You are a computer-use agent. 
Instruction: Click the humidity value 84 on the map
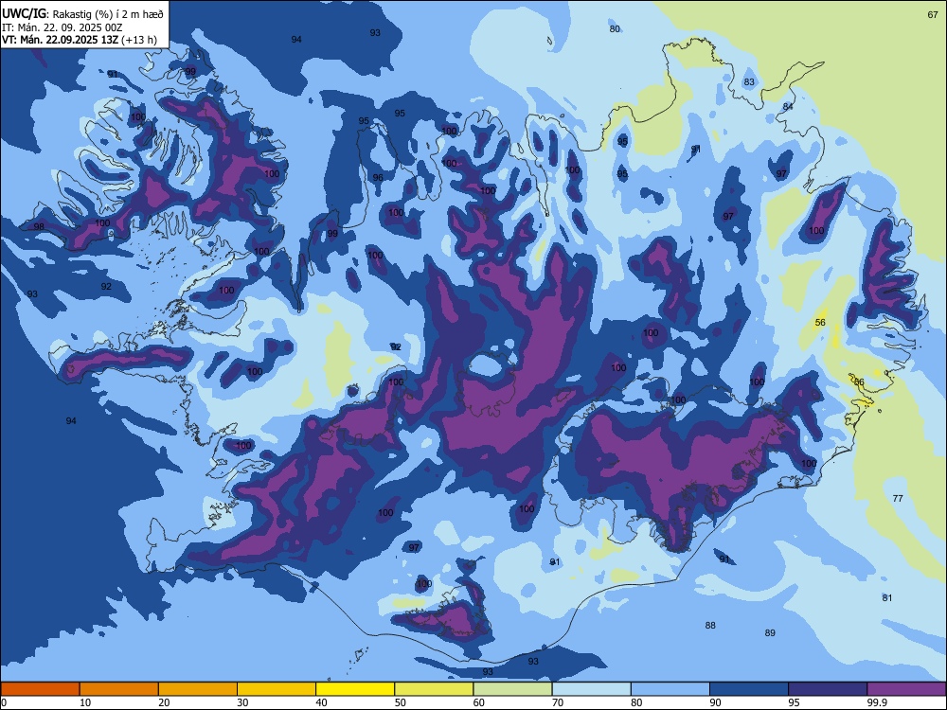[788, 106]
